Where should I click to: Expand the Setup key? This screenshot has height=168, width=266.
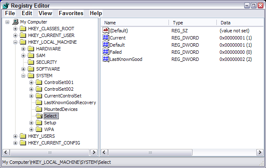tap(31, 123)
